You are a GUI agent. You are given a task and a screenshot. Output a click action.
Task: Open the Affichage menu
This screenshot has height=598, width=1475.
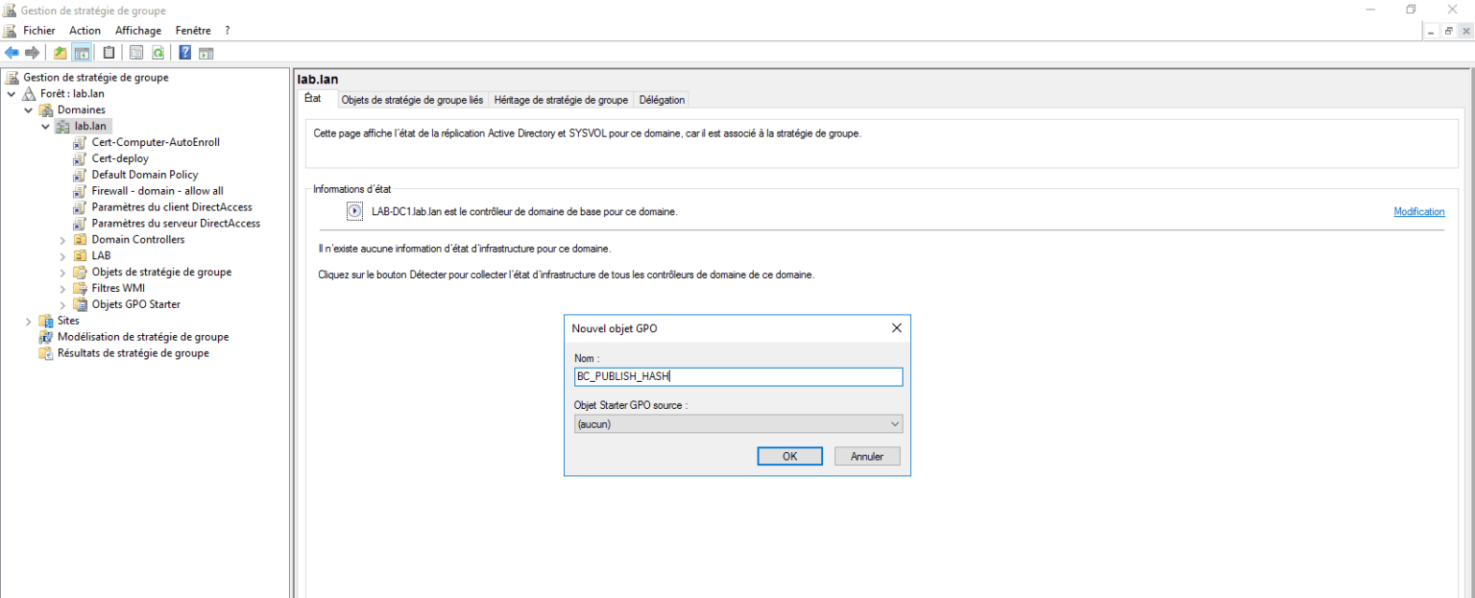click(138, 31)
